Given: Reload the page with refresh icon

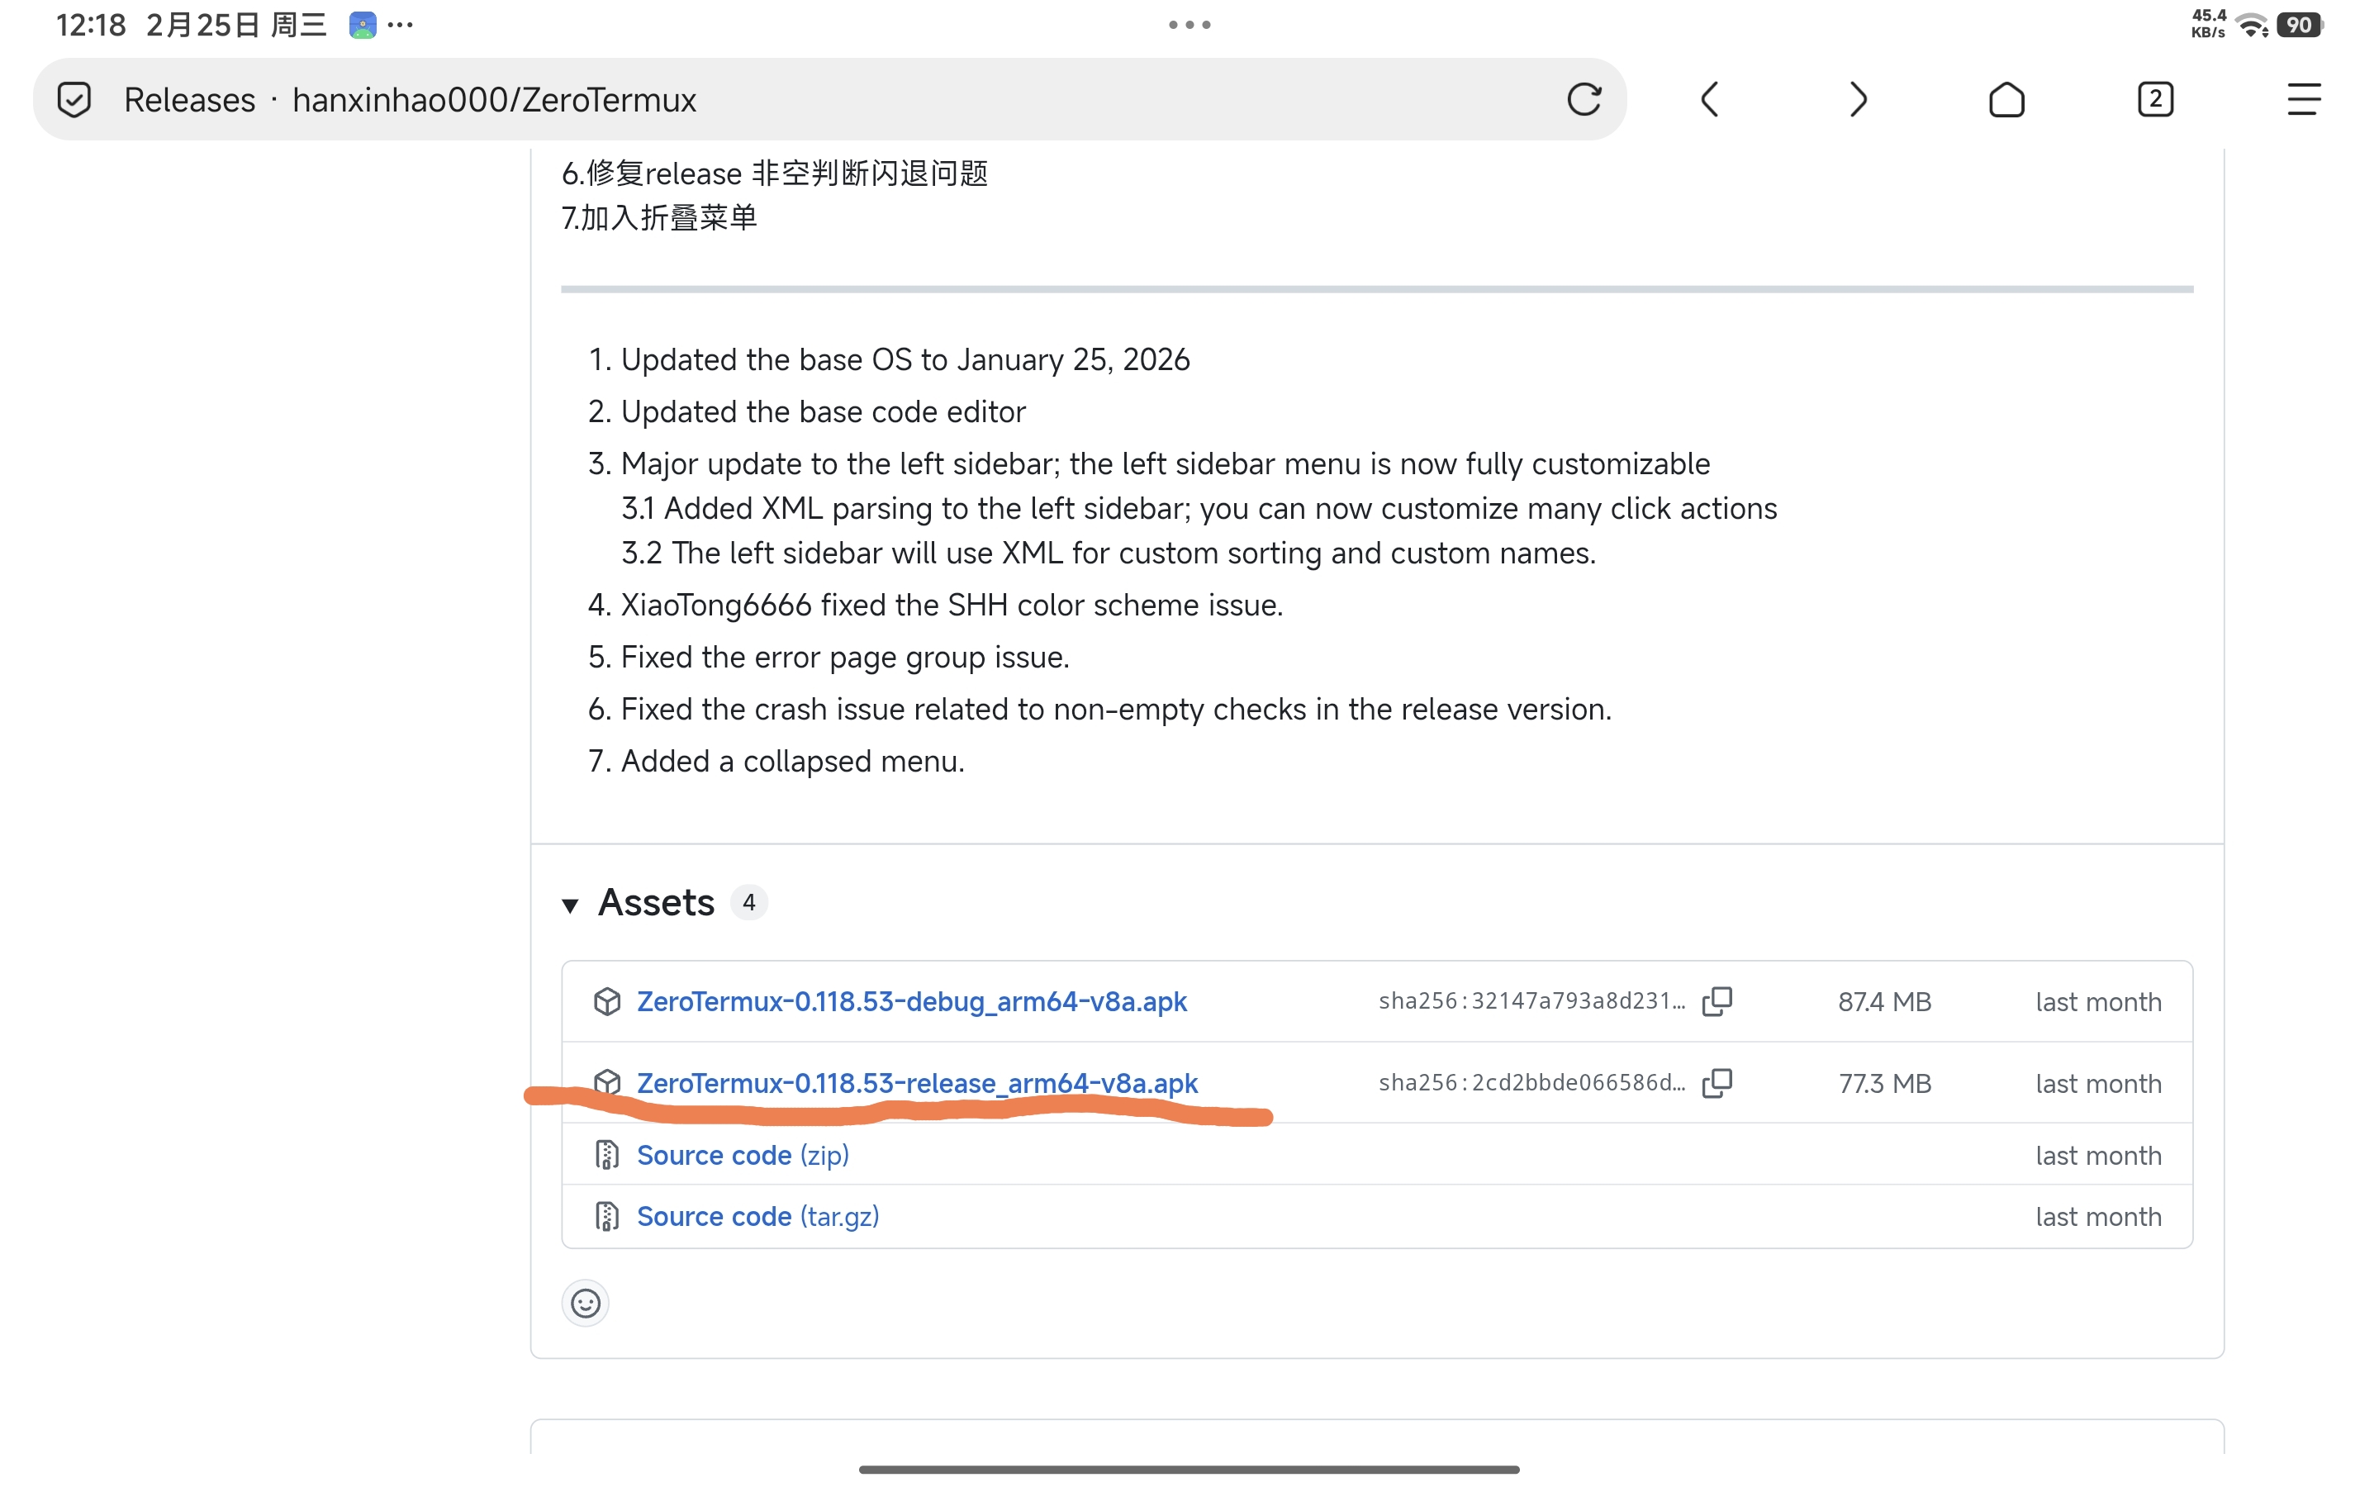Looking at the screenshot, I should [1584, 99].
